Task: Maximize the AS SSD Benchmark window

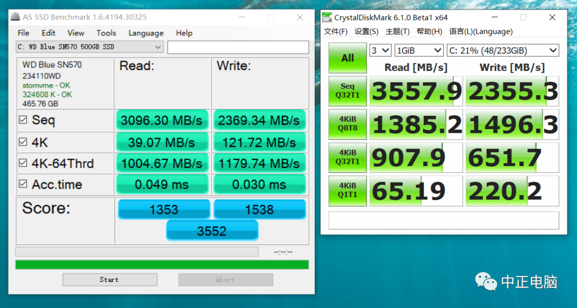Action: tap(271, 17)
